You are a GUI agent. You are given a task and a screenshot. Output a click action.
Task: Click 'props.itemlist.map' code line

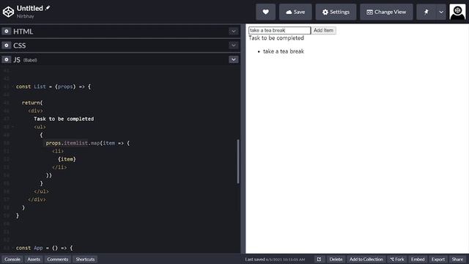pos(88,143)
